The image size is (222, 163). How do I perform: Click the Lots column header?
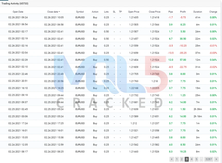[106, 12]
